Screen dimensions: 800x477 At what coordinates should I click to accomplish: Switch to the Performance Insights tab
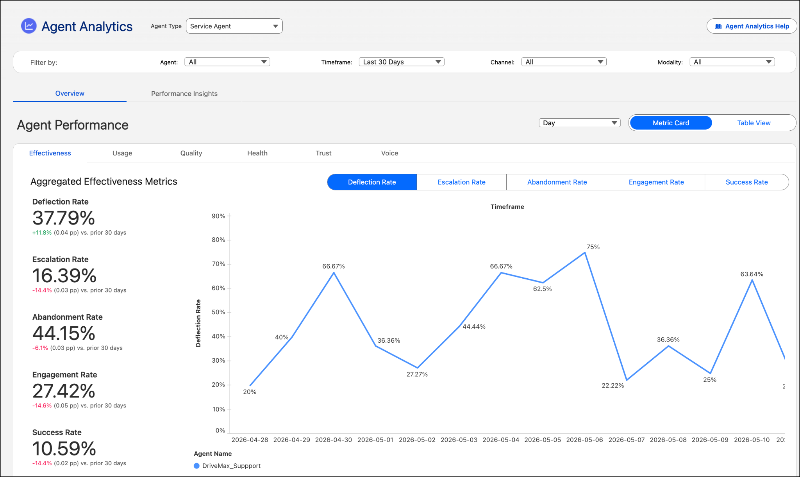point(184,94)
